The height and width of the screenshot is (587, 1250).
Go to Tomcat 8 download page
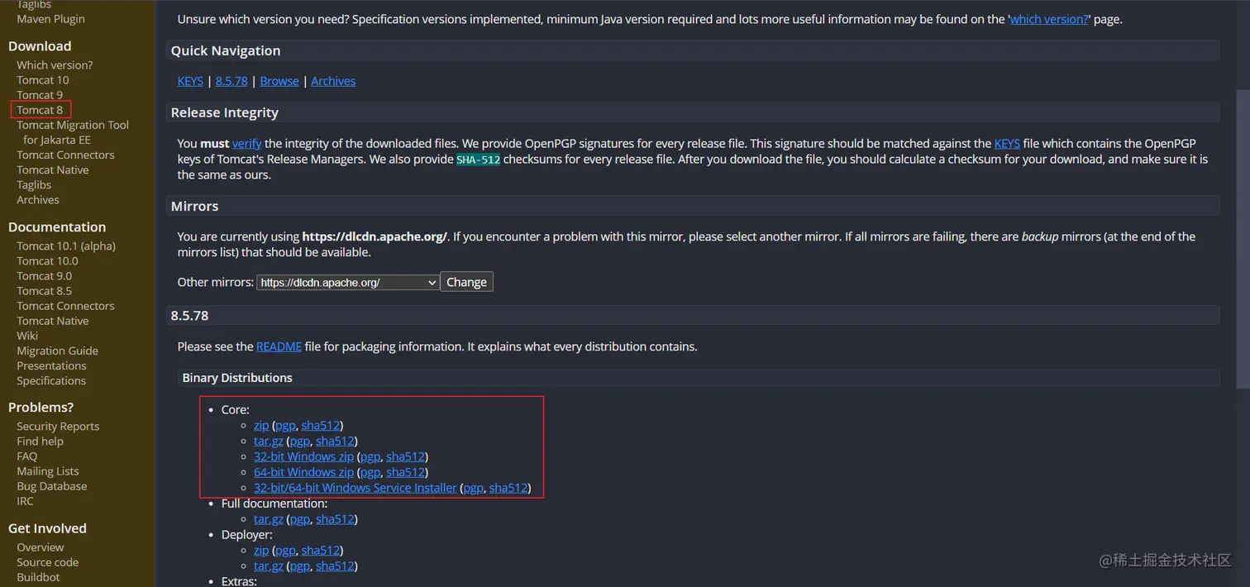click(x=40, y=110)
